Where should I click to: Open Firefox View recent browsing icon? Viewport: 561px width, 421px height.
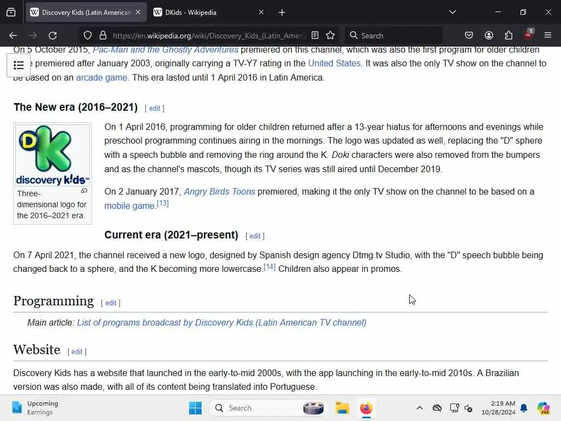click(11, 13)
